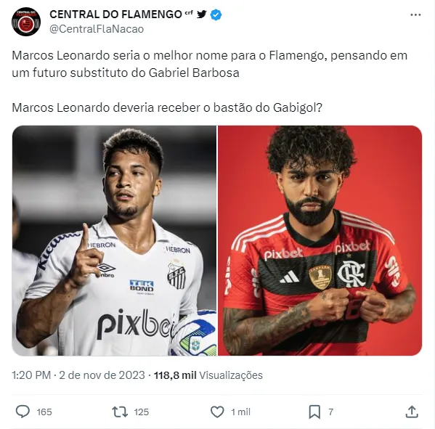Click the Central do Flamengo profile avatar
Image resolution: width=435 pixels, height=429 pixels.
[x=26, y=22]
